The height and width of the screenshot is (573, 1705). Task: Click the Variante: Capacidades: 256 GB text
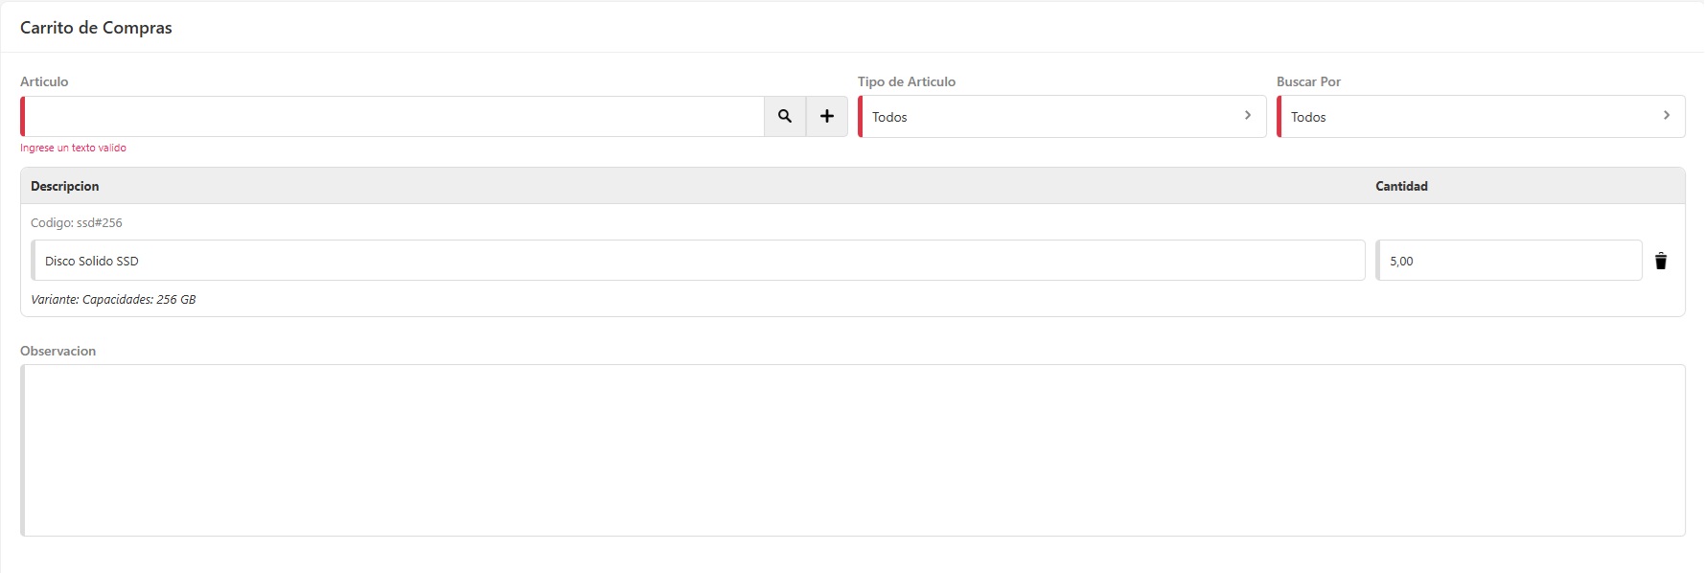pos(113,299)
